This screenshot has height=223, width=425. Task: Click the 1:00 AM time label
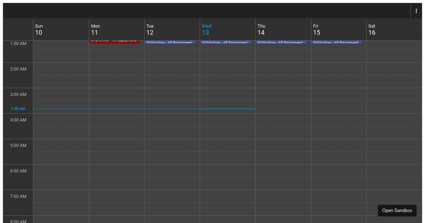18,43
